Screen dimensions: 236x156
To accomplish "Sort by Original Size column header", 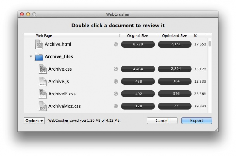I will (x=138, y=36).
